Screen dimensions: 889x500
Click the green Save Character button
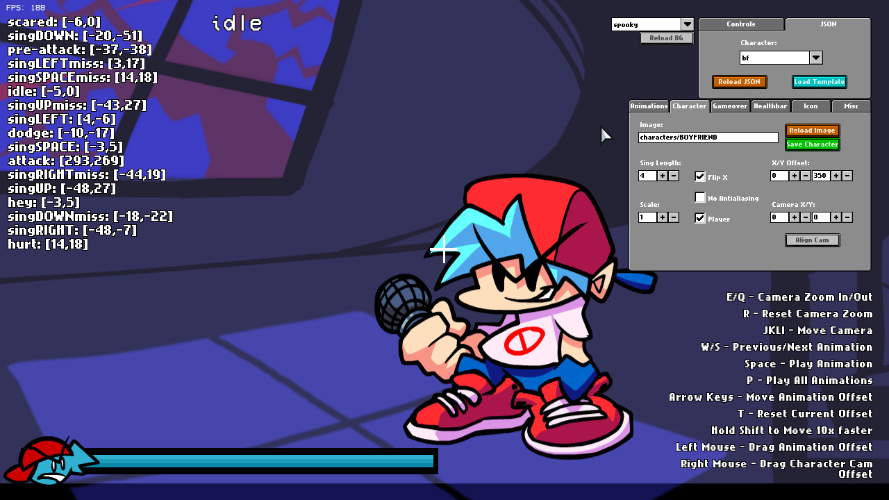point(813,144)
